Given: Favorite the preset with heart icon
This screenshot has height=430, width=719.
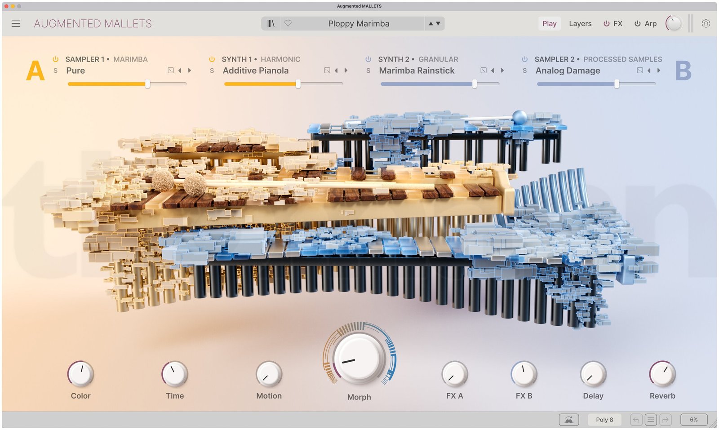Looking at the screenshot, I should 288,23.
